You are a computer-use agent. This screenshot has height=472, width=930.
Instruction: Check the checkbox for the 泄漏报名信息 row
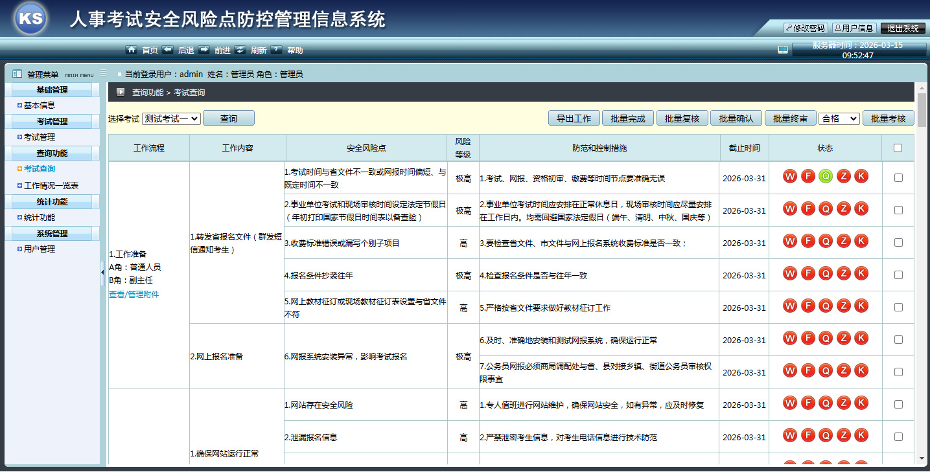[x=898, y=436]
